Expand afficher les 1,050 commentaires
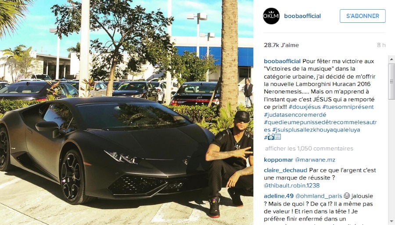The width and height of the screenshot is (395, 225). pyautogui.click(x=309, y=149)
